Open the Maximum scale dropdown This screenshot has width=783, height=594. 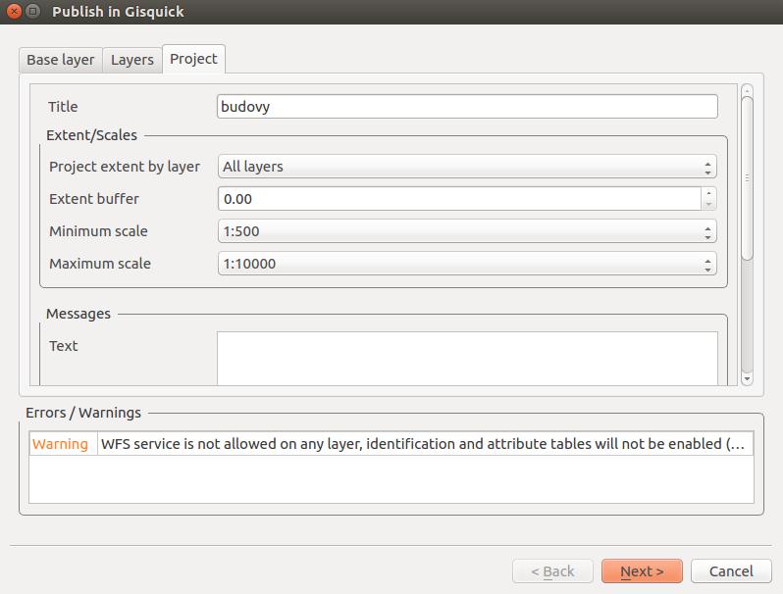[467, 264]
